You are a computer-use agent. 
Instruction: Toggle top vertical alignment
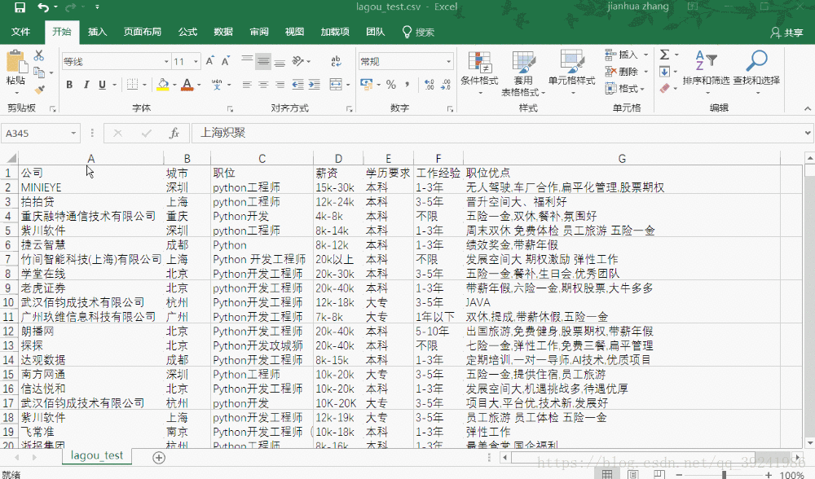click(247, 61)
